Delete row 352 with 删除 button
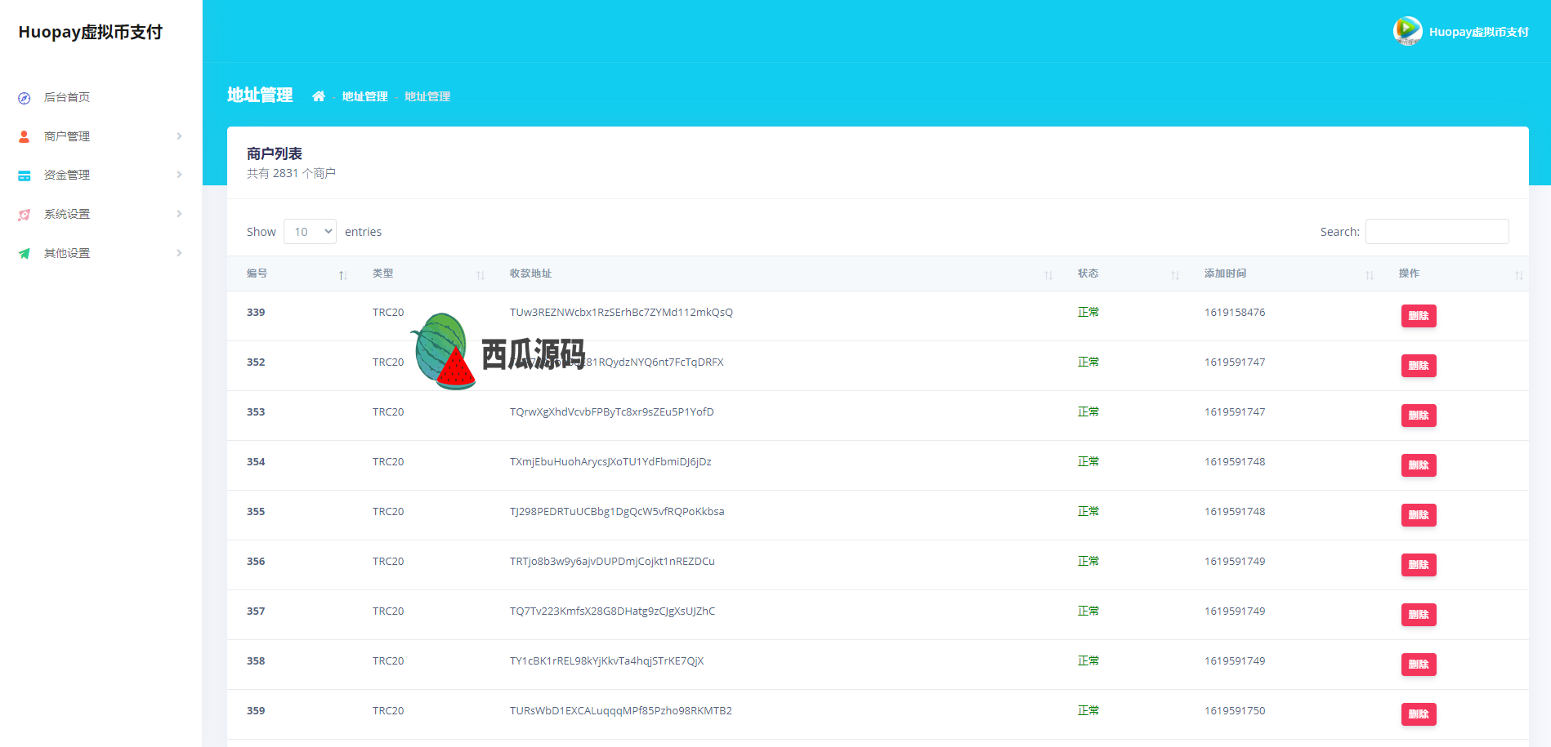This screenshot has height=747, width=1551. tap(1419, 366)
